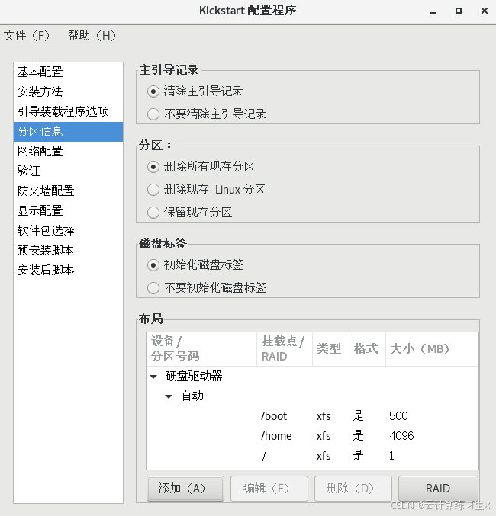Screen dimensions: 496x516
Task: Select 基本配置 in the sidebar
Action: coord(68,72)
